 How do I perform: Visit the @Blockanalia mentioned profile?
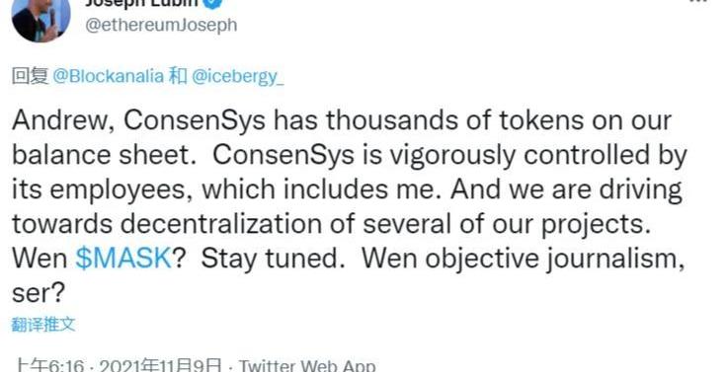108,77
